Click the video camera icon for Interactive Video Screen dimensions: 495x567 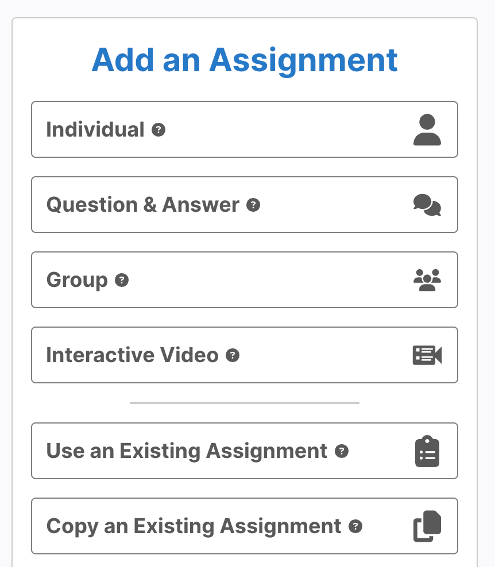point(427,355)
